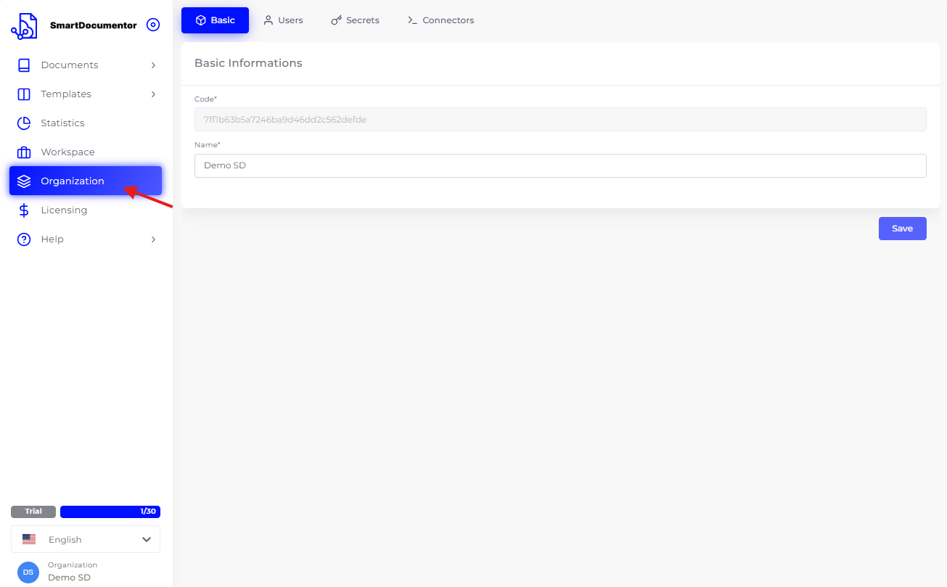Image resolution: width=947 pixels, height=587 pixels.
Task: Click the Templates layout icon
Action: (24, 94)
